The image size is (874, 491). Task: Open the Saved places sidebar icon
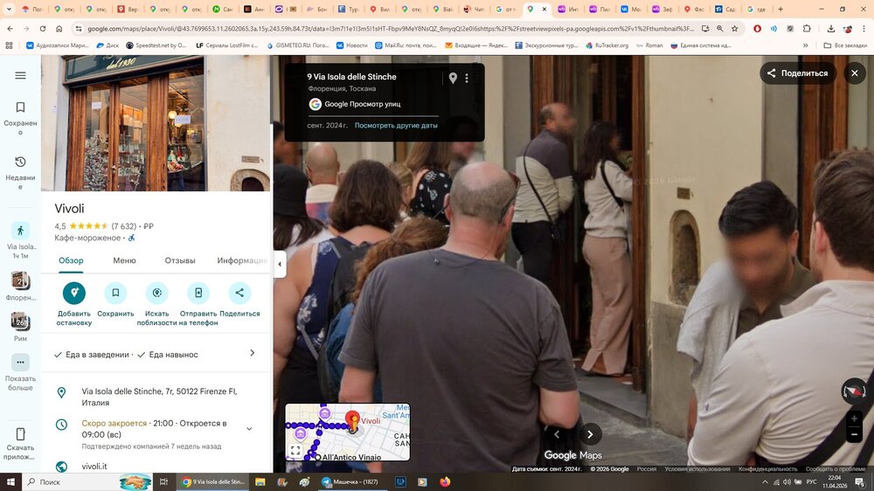(20, 107)
